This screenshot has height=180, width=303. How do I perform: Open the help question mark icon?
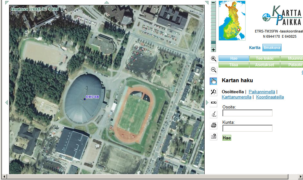213,136
